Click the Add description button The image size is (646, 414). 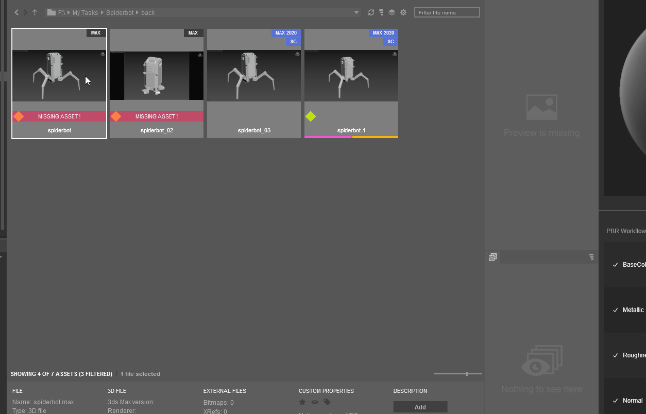420,407
